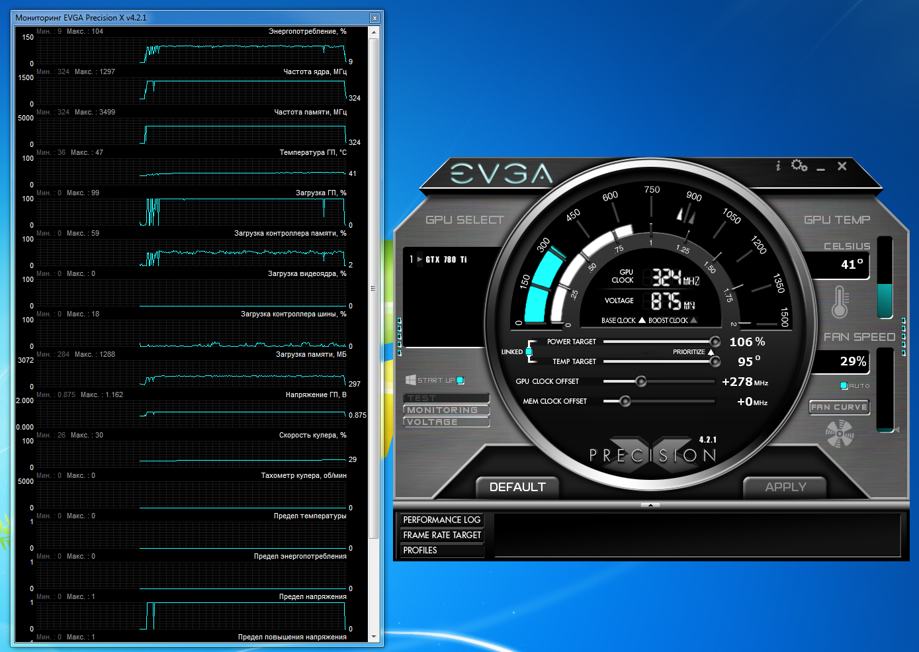Click the Prioritize arrow indicator
The image size is (919, 652).
coord(711,352)
